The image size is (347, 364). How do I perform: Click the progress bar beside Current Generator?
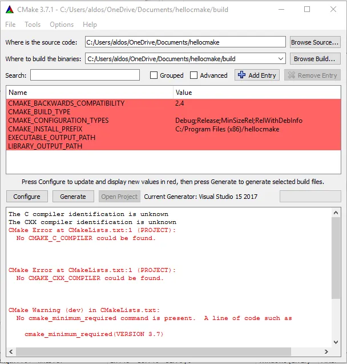click(x=310, y=197)
